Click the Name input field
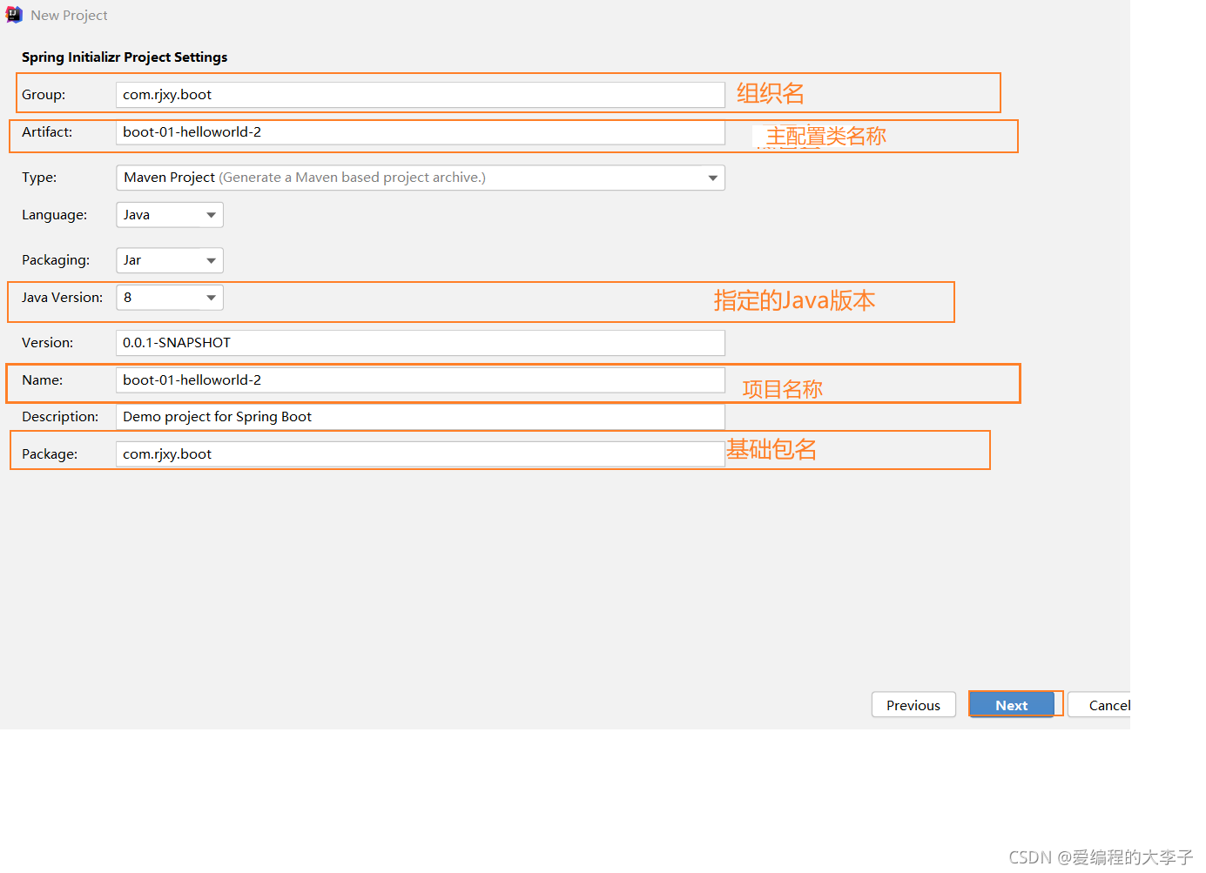The width and height of the screenshot is (1206, 873). tap(421, 380)
